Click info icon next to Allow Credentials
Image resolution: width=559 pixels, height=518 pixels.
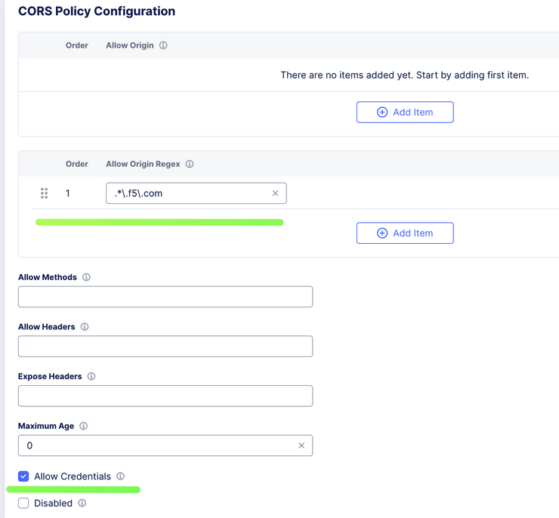point(120,476)
